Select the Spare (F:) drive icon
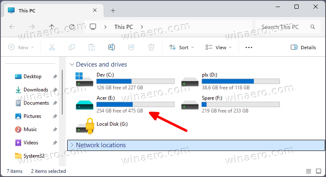Screen dimensions: 326x177 (190, 105)
